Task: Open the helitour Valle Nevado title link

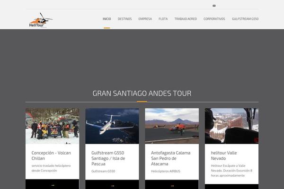Action: point(224,155)
